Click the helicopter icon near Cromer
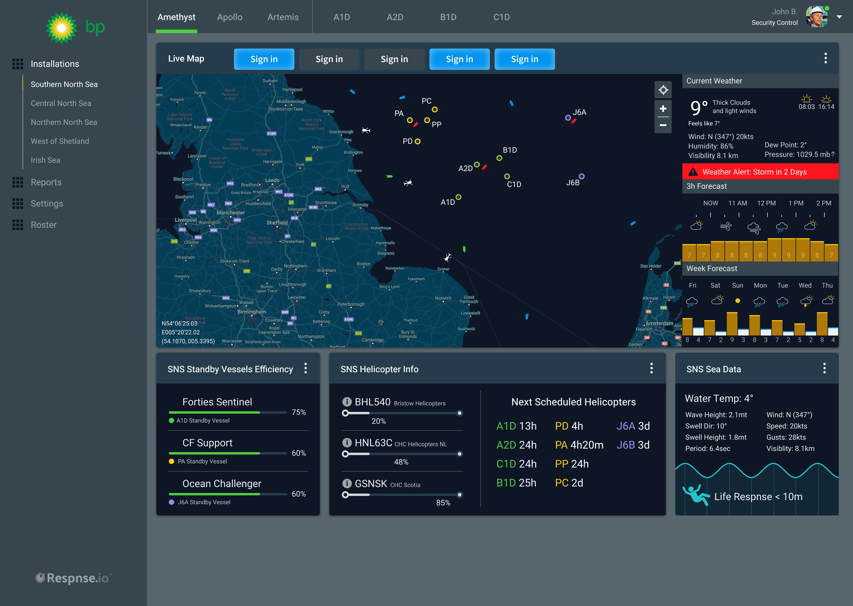The image size is (853, 606). coord(448,257)
